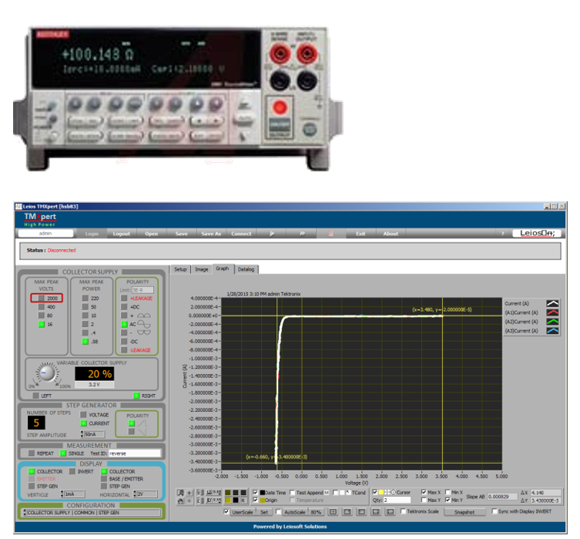Click the Snapshot button
The image size is (580, 539).
coord(464,511)
